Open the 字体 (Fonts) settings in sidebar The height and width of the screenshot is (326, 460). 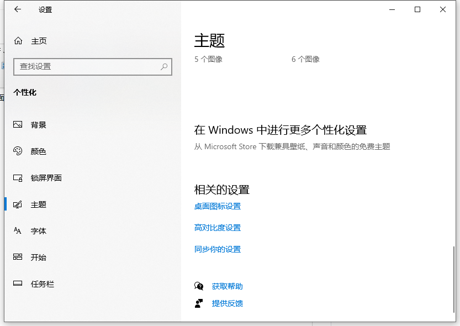[39, 231]
